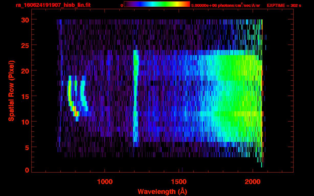Click the file name ra_160624191907_hisb_lin.fit title
This screenshot has height=196, width=314.
pyautogui.click(x=53, y=5)
